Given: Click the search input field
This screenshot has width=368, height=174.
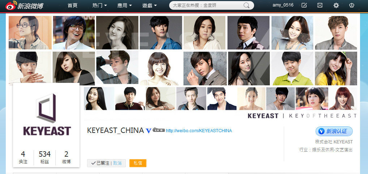Looking at the screenshot, I should coord(206,5).
